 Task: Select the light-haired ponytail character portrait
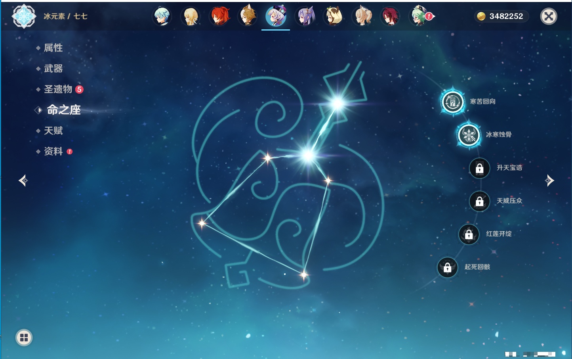point(362,16)
